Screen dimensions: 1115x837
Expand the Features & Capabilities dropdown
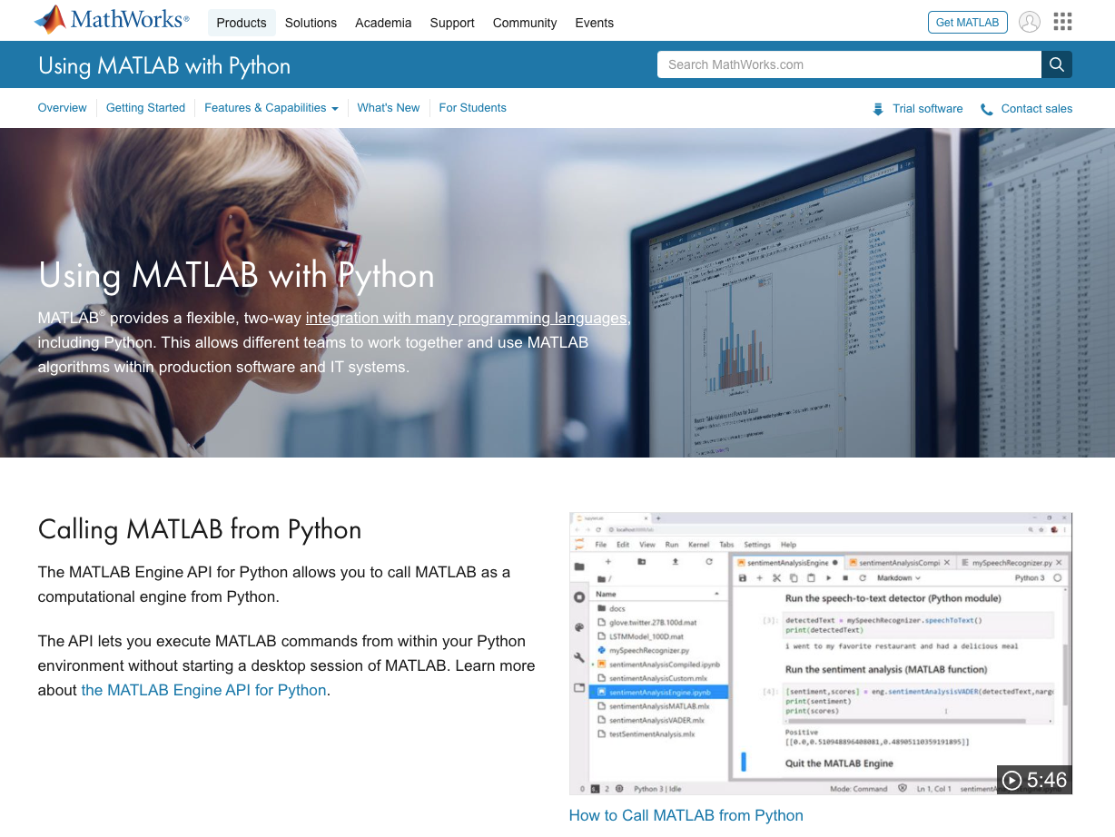[271, 108]
